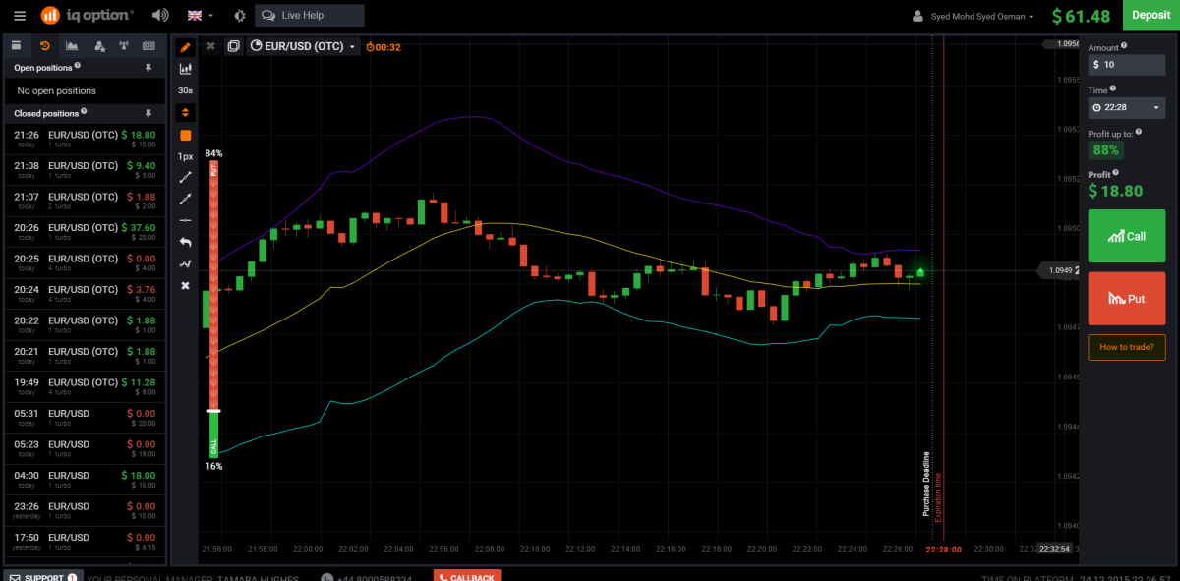This screenshot has width=1180, height=581.
Task: Change the 30s candle interval
Action: tap(185, 90)
